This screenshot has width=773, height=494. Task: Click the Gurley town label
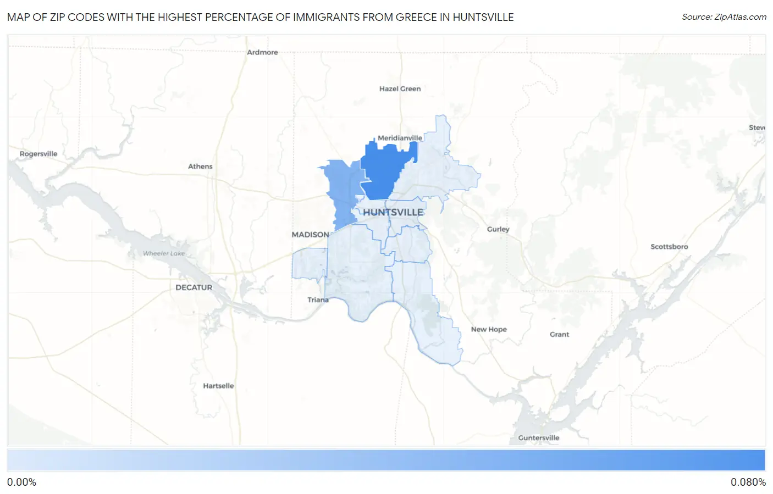coord(498,229)
